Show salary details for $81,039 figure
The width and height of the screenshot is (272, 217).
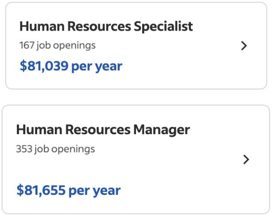[71, 66]
